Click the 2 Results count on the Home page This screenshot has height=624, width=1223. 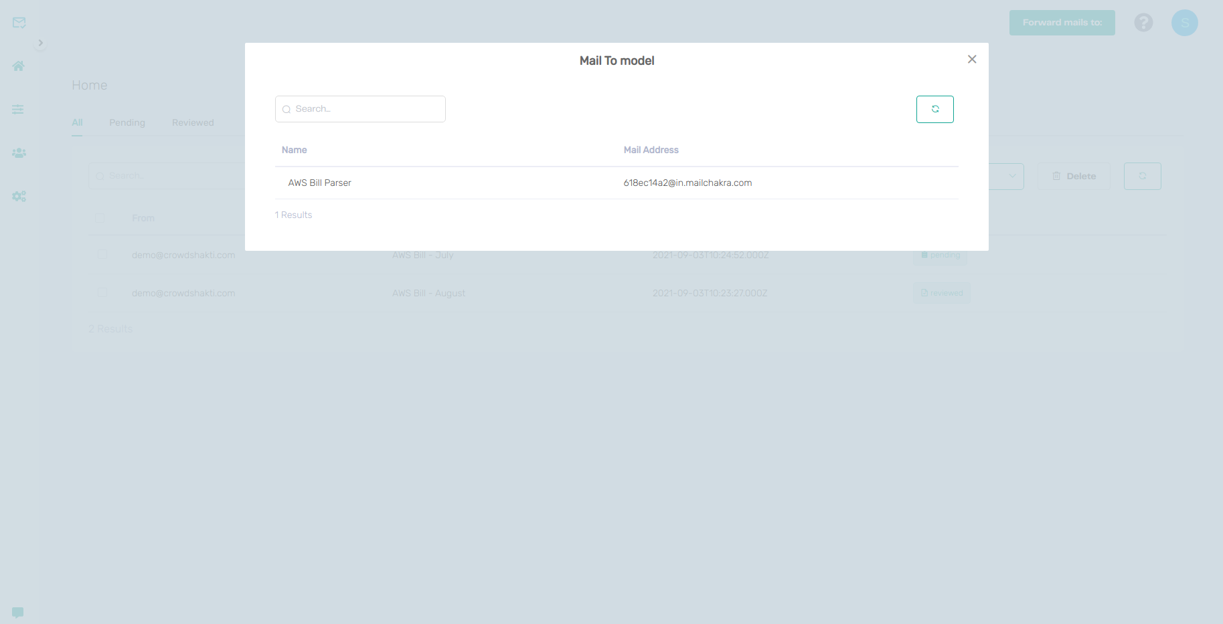coord(110,329)
